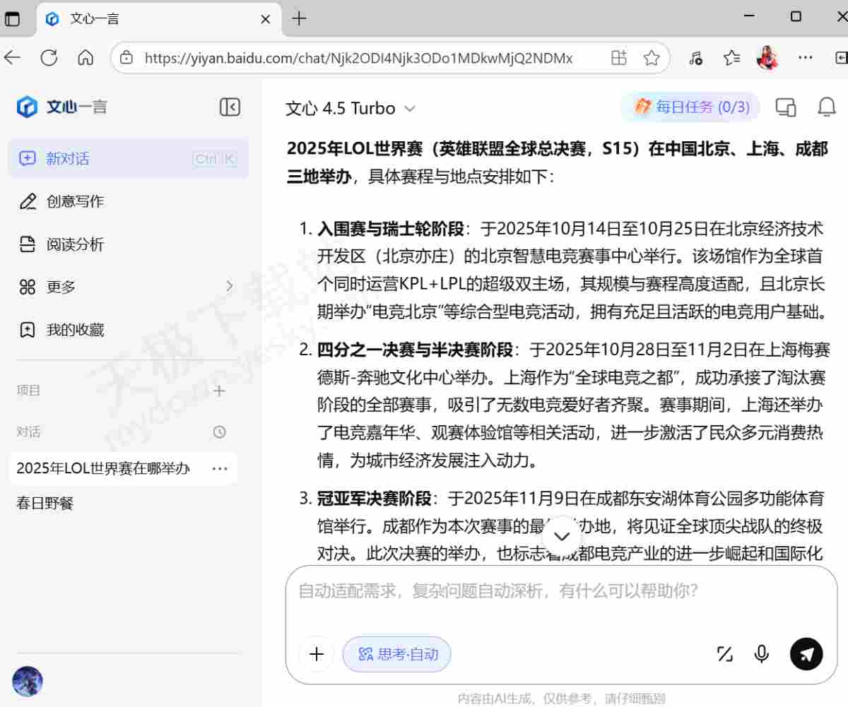Open options menu for 2025年LOL世界赛在哪举办 chat

pos(220,468)
